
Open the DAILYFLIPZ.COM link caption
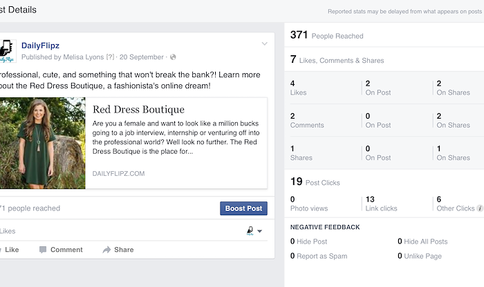118,174
